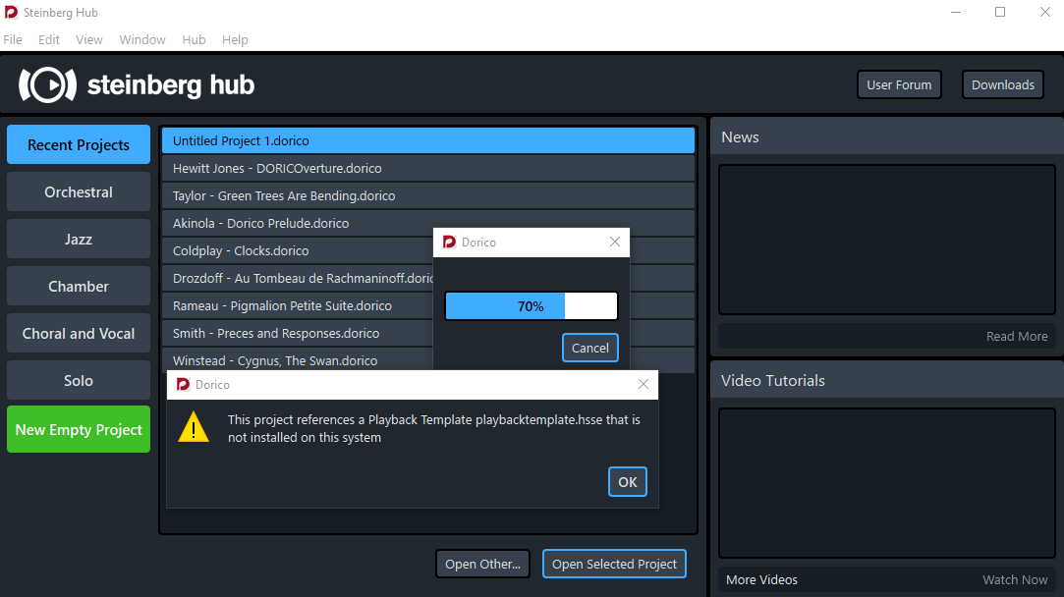1064x597 pixels.
Task: Switch to the Choral and Vocal category
Action: tap(79, 333)
